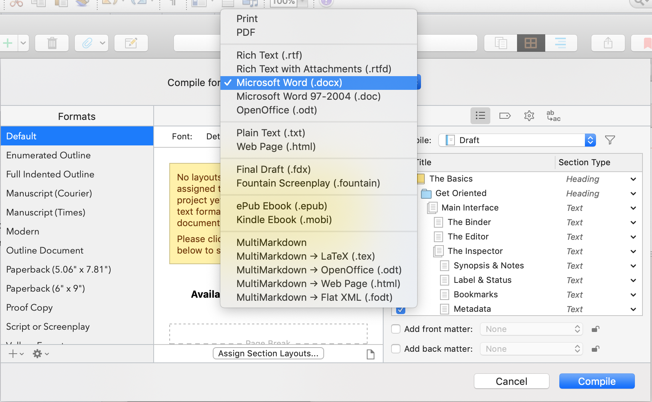Image resolution: width=652 pixels, height=402 pixels.
Task: Open the add button dropdown arrow
Action: tap(23, 43)
